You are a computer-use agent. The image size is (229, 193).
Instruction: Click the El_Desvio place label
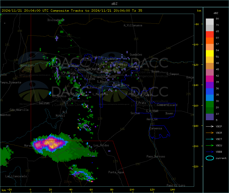[x=60, y=96]
